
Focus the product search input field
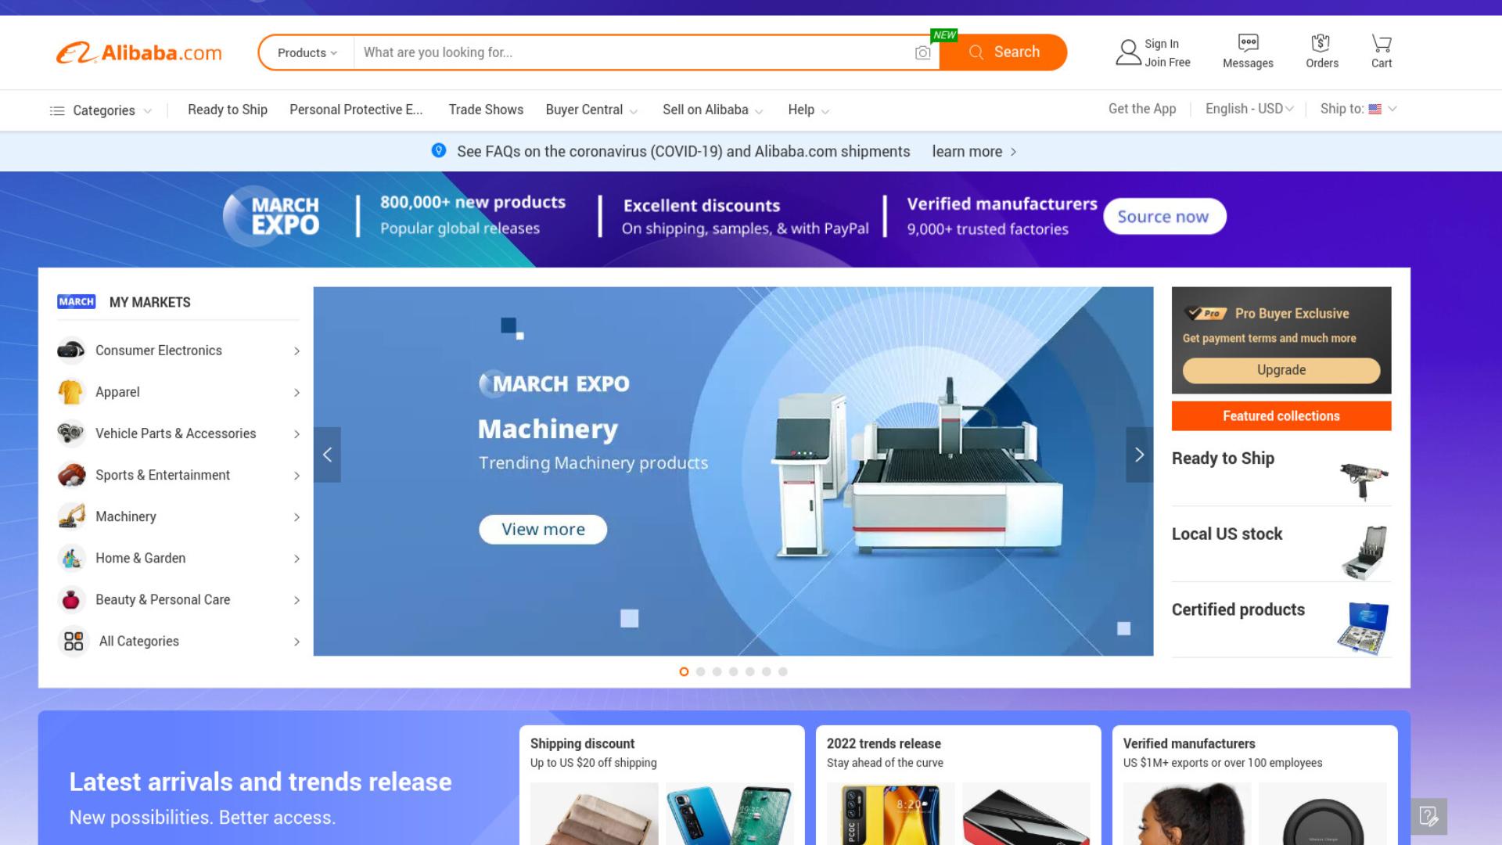(x=634, y=52)
